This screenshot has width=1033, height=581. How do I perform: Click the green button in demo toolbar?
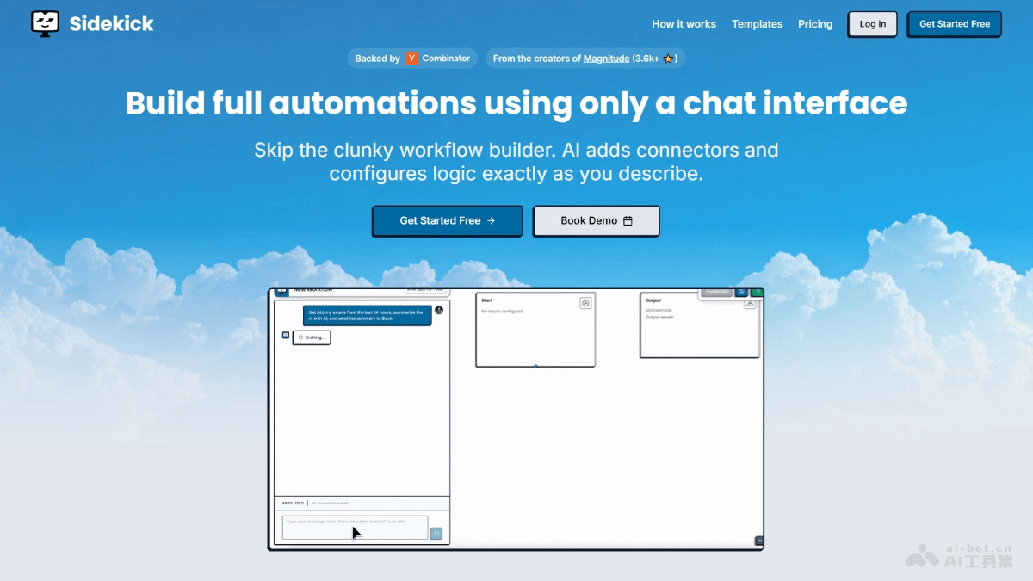coord(758,293)
